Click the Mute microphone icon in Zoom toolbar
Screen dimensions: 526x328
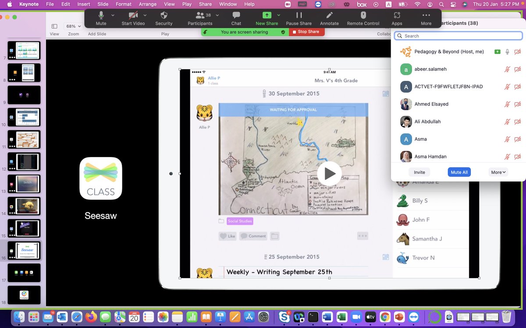tap(101, 15)
